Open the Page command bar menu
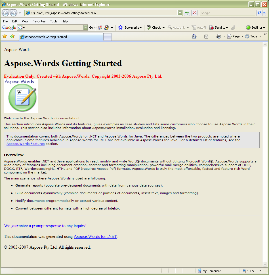The width and height of the screenshot is (269, 275). 235,36
